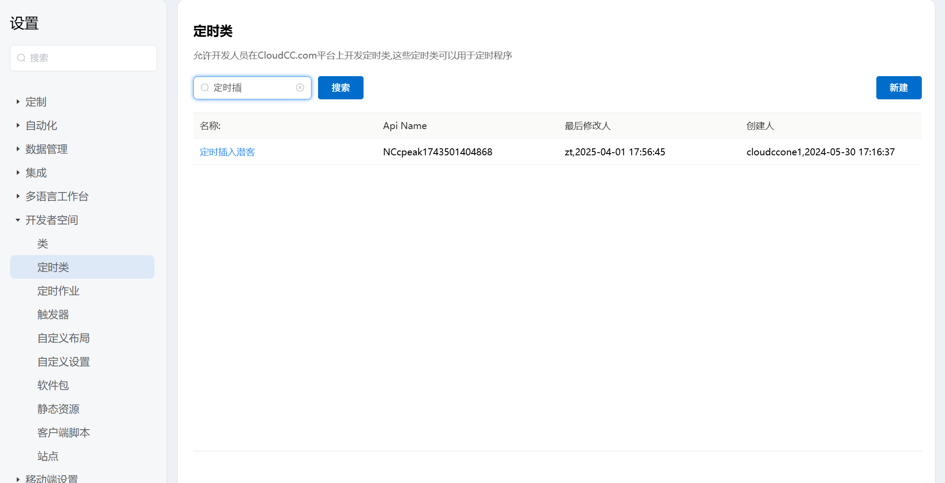
Task: Select 自定义布局 in sidebar
Action: pyautogui.click(x=63, y=338)
